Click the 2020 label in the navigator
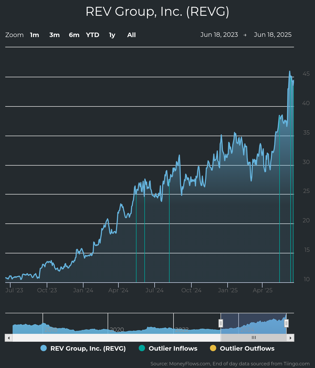This screenshot has height=368, width=315. coord(117,330)
